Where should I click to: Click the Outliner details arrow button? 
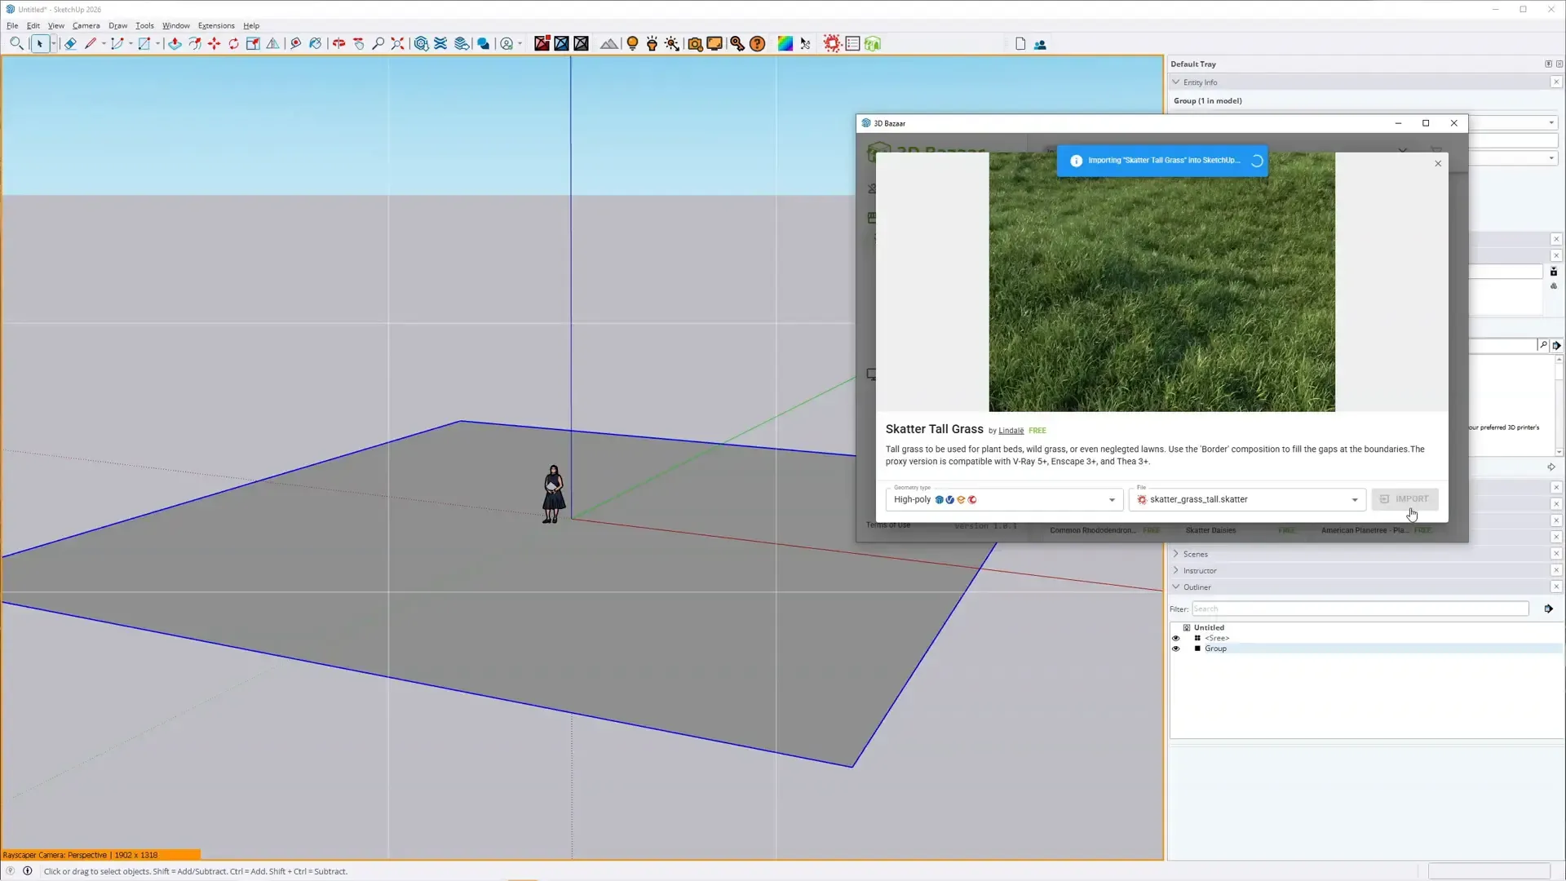[1548, 609]
